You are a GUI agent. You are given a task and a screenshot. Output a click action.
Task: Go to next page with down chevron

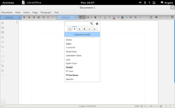(170, 106)
